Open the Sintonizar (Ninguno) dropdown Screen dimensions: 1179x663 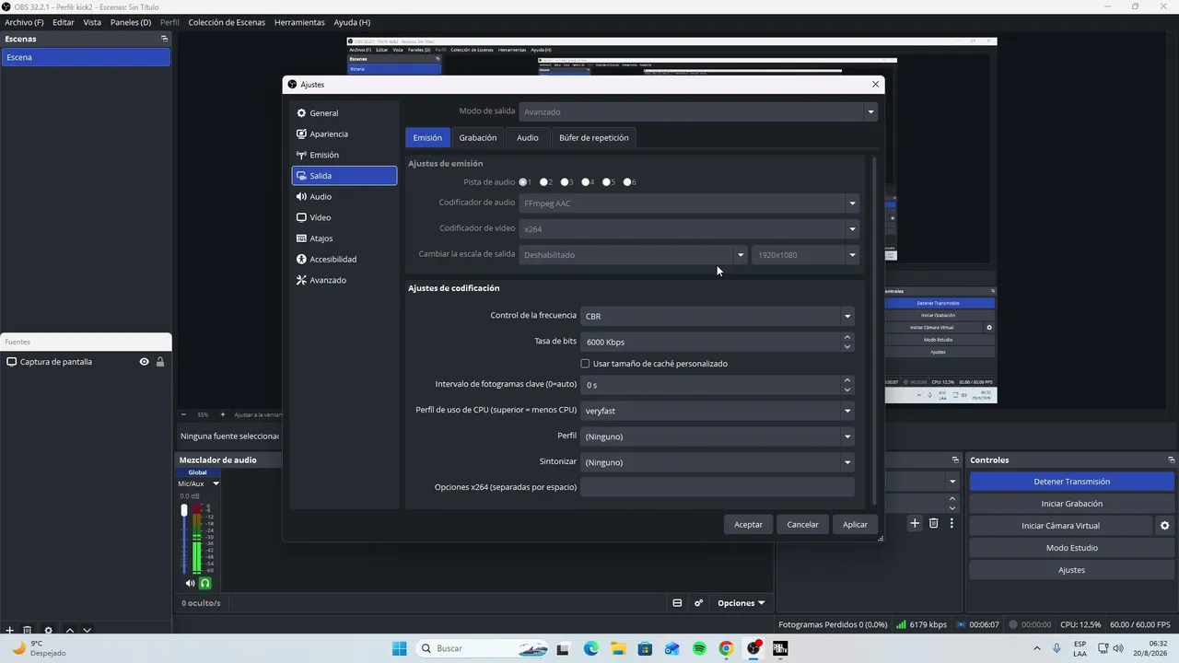(x=718, y=462)
